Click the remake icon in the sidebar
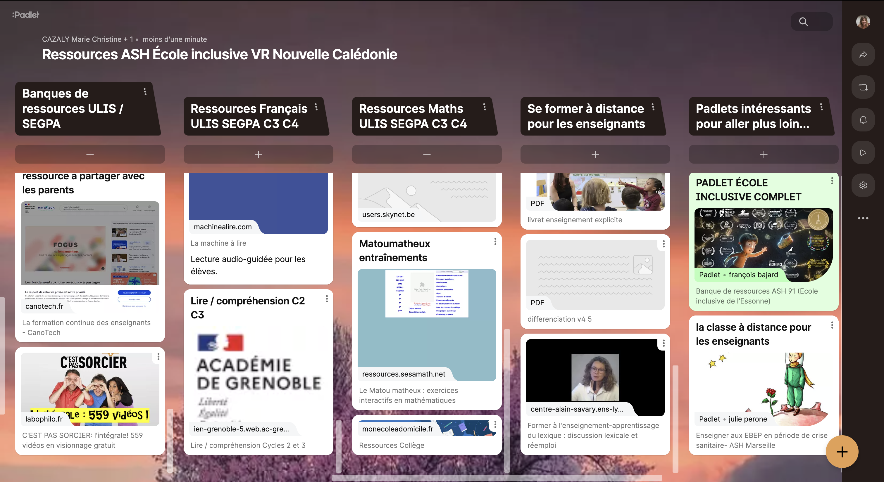This screenshot has width=884, height=482. click(x=863, y=87)
